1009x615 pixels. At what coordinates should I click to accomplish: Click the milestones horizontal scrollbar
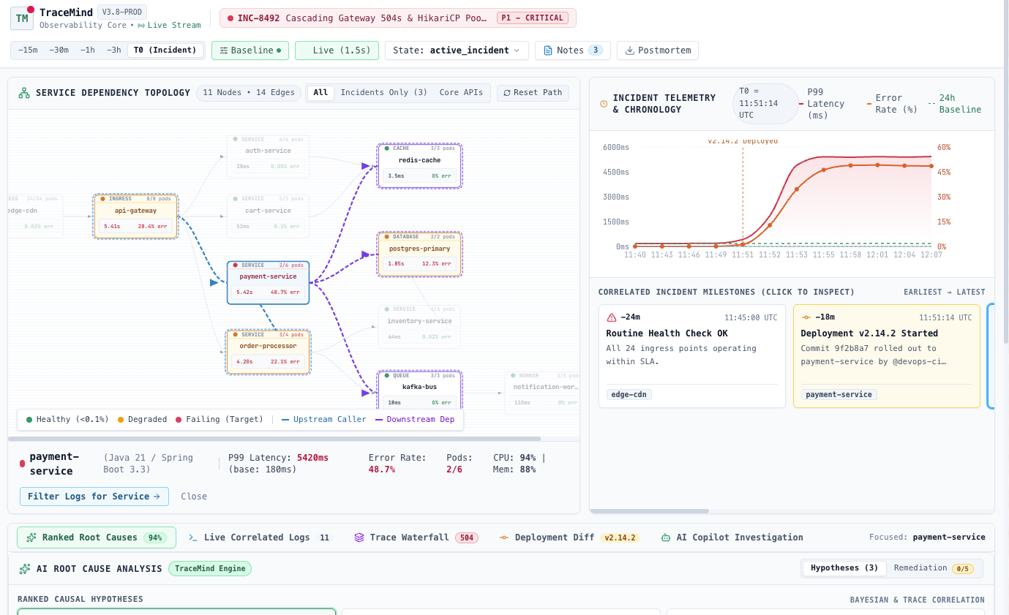coord(649,511)
